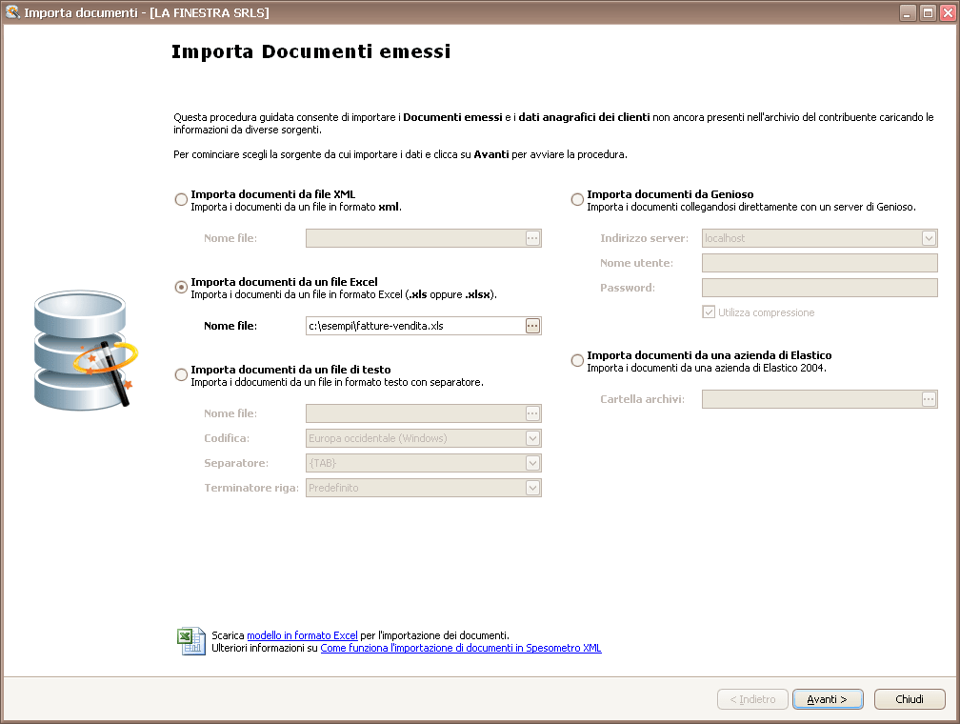The height and width of the screenshot is (724, 960).
Task: Click the application icon in the title bar
Action: coord(12,12)
